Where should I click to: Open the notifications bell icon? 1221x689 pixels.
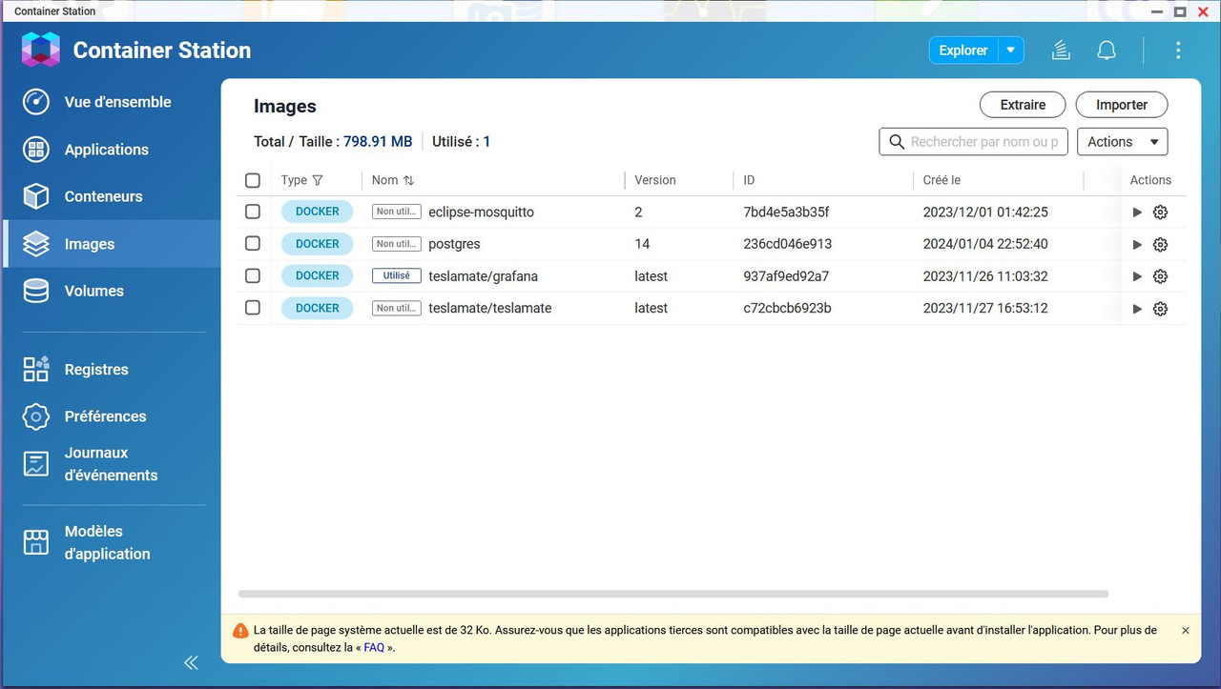(x=1107, y=51)
